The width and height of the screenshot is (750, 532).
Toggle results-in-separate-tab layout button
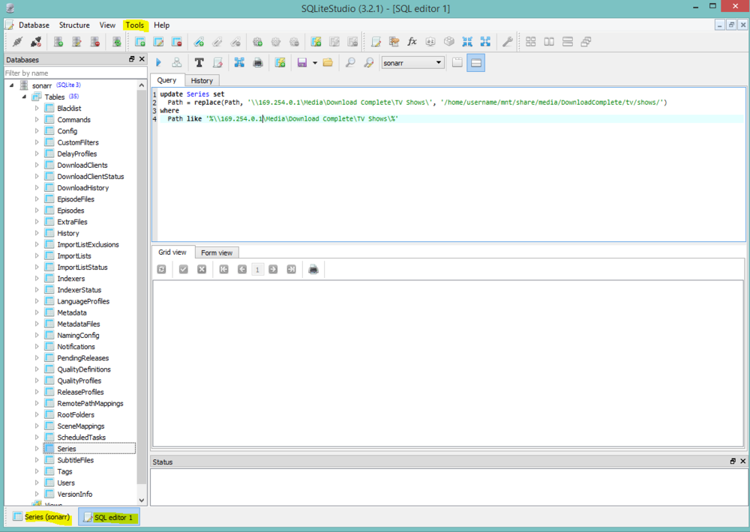(457, 63)
